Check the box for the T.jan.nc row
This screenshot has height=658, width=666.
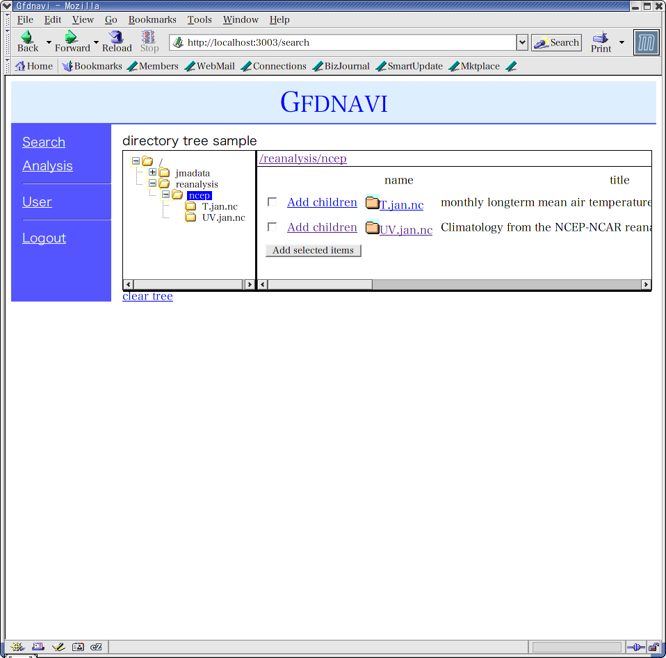pos(273,202)
